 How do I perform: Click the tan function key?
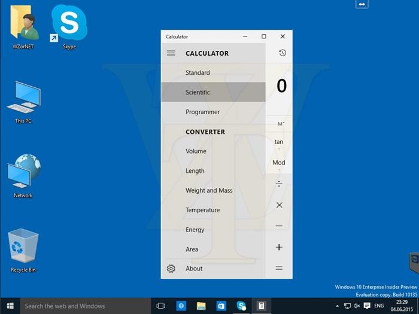[279, 142]
